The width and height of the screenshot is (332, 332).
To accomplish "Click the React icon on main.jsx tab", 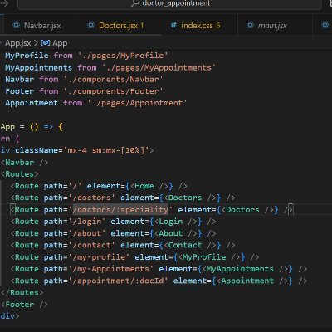I will (251, 26).
